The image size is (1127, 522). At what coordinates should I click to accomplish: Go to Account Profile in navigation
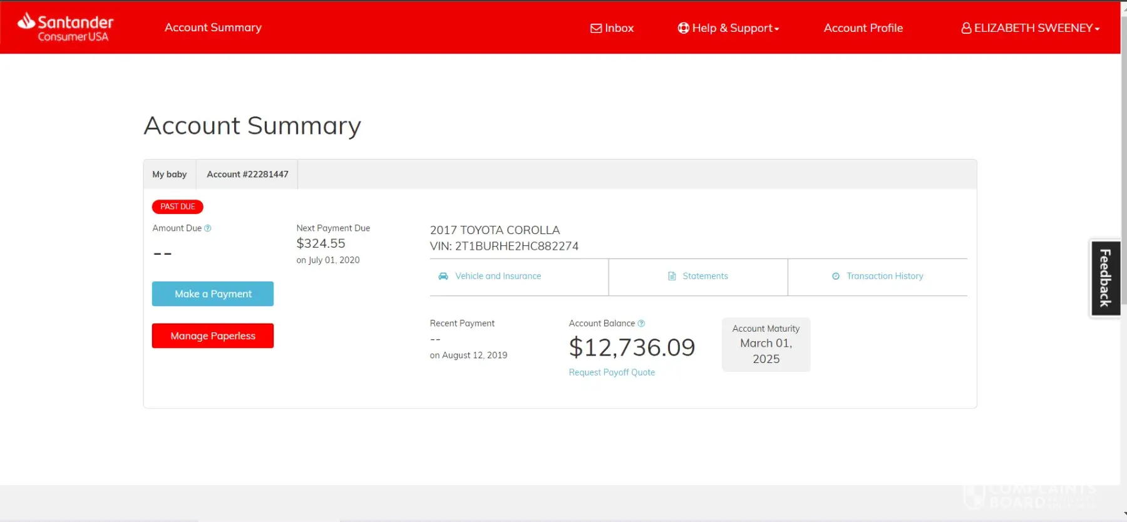click(863, 28)
